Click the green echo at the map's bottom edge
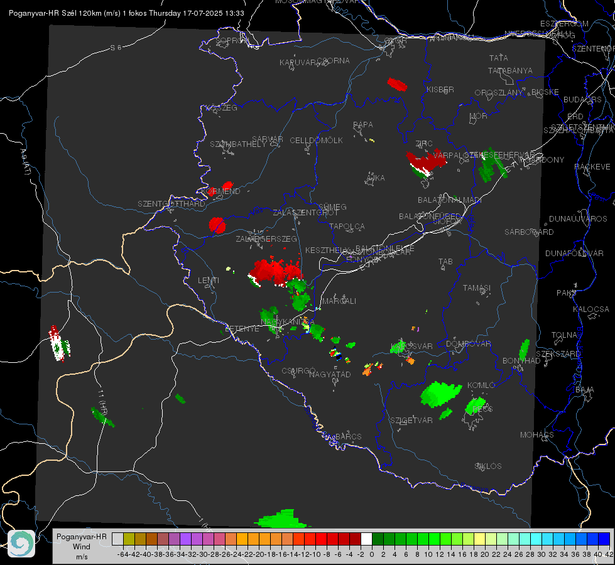The width and height of the screenshot is (615, 565). point(283,519)
